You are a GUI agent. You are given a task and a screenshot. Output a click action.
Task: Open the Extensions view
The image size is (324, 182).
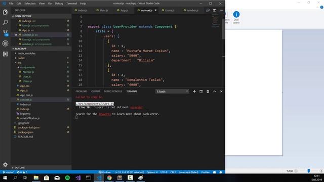(6, 54)
